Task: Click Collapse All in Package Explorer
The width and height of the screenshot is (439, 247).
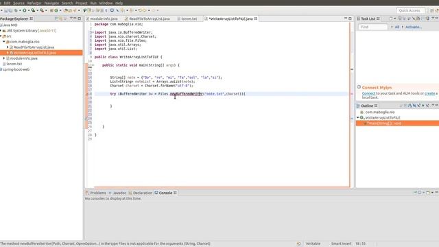Action: (56, 19)
